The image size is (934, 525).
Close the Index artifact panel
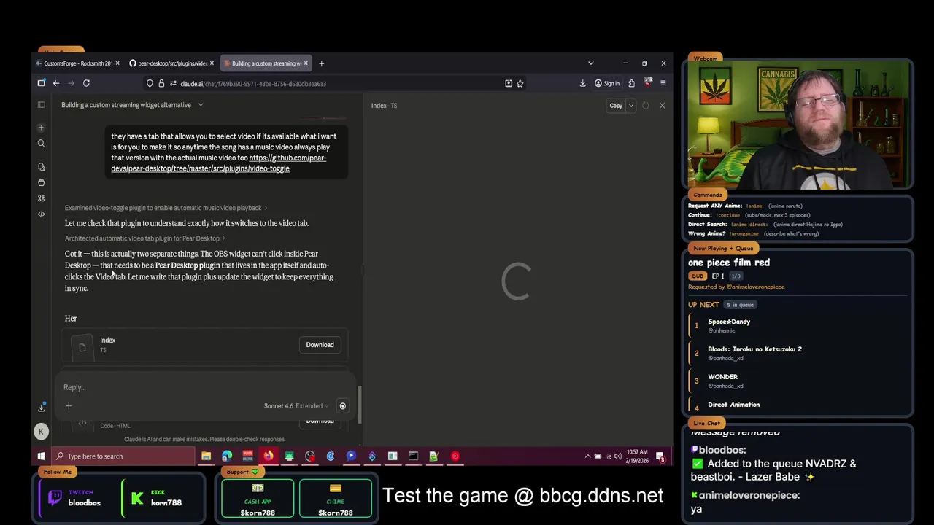click(x=662, y=106)
